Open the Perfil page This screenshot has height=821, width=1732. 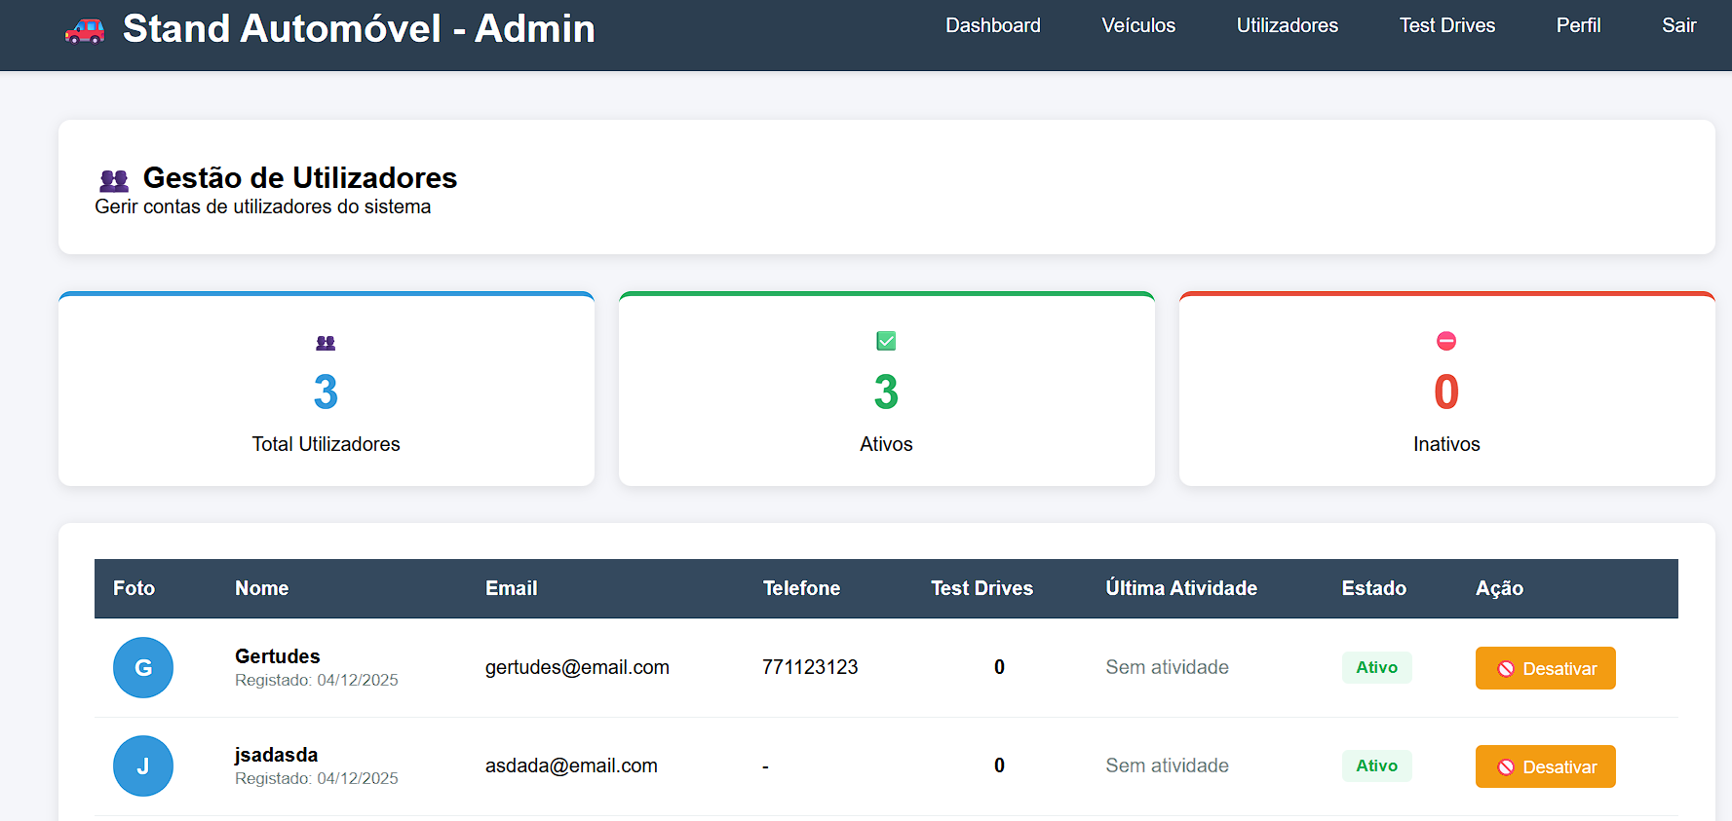pos(1578,26)
